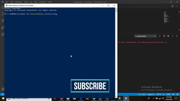Open the File menu in VS Code
The height and width of the screenshot is (101, 180).
tap(7, 2)
